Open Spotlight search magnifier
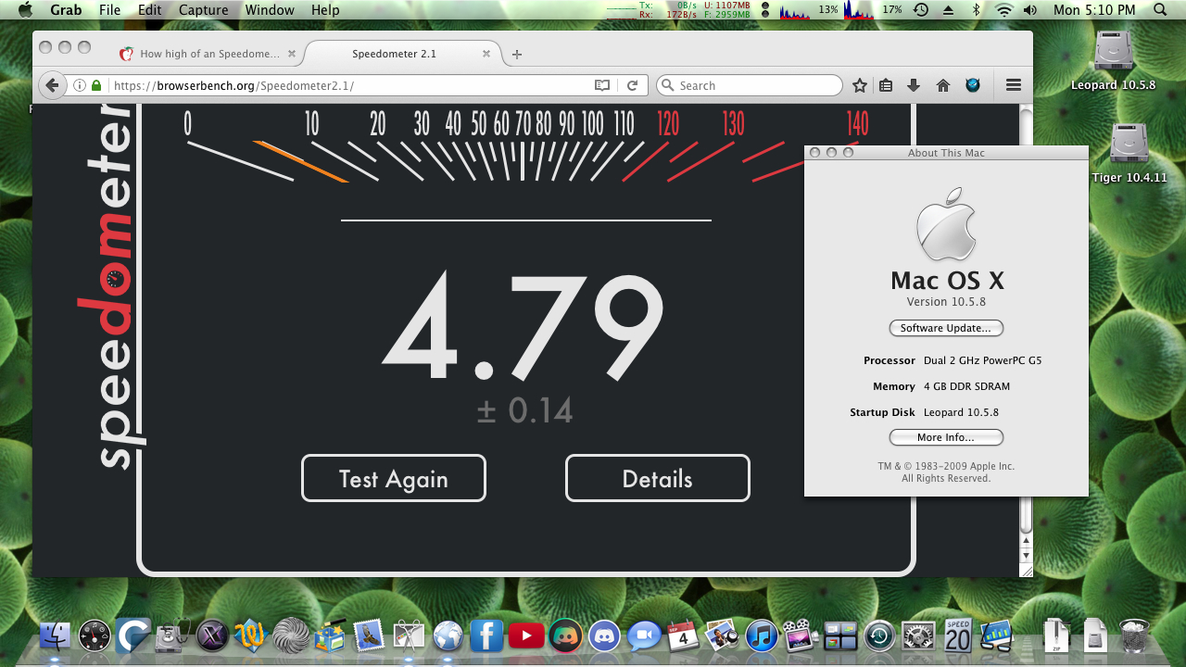This screenshot has height=667, width=1186. pos(1161,10)
